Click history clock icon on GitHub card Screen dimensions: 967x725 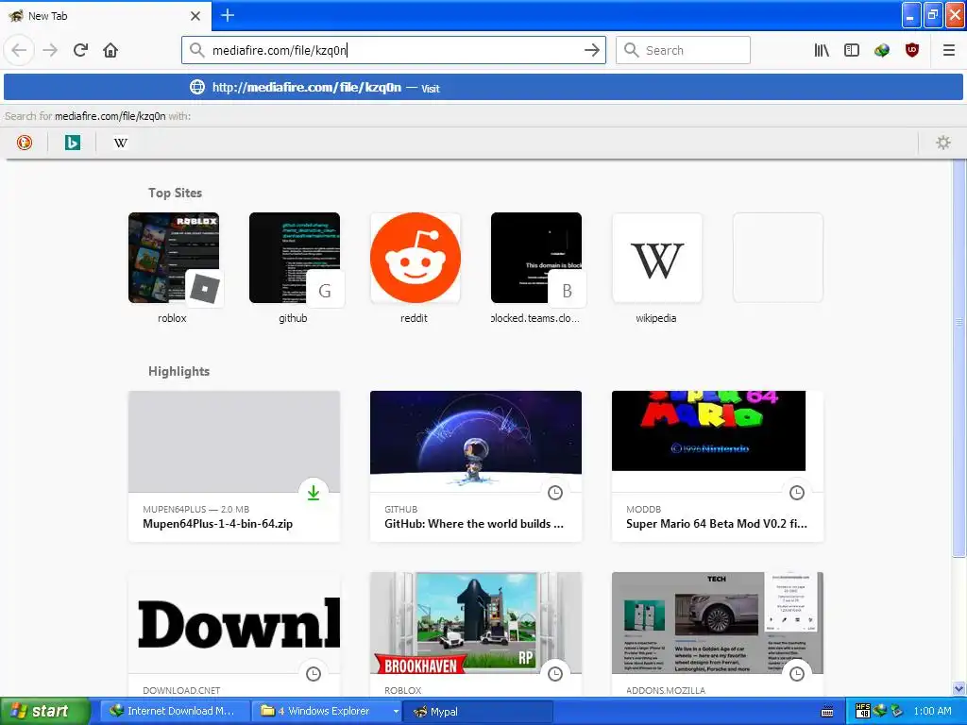click(555, 493)
